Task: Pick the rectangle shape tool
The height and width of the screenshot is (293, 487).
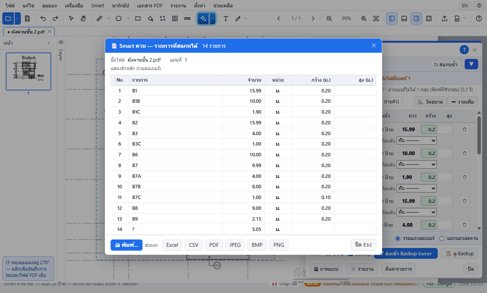Action: pyautogui.click(x=138, y=18)
